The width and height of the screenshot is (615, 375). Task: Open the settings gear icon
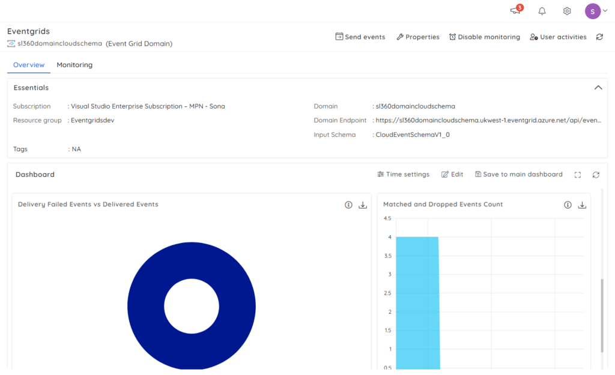(x=566, y=11)
